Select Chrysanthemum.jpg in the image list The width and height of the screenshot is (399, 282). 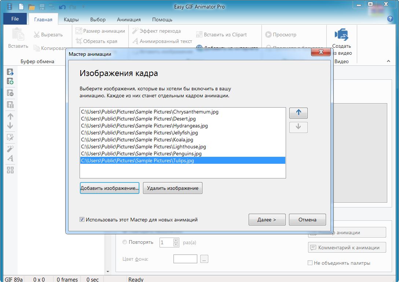click(183, 112)
